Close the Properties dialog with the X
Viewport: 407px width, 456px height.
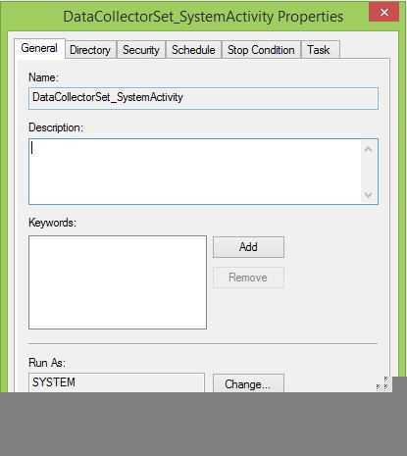[x=384, y=13]
